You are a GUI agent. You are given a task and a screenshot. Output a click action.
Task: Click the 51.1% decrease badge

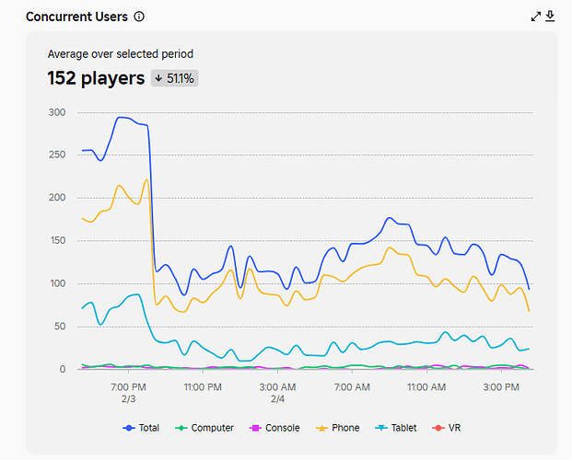[x=174, y=78]
